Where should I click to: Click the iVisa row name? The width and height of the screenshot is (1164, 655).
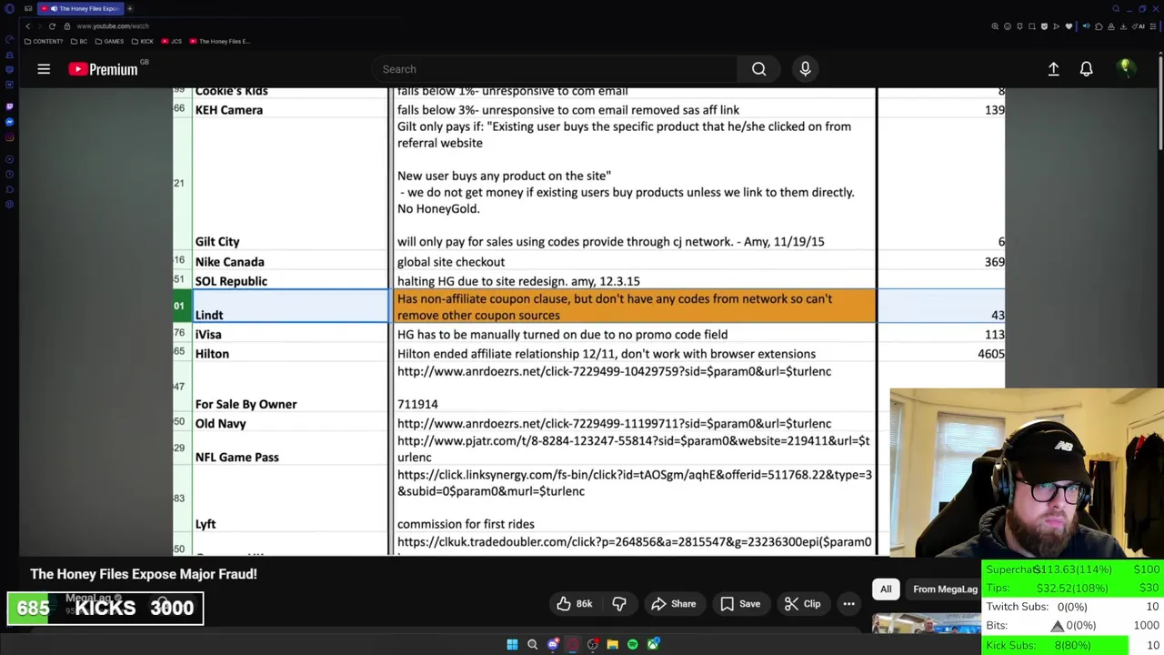pos(208,335)
